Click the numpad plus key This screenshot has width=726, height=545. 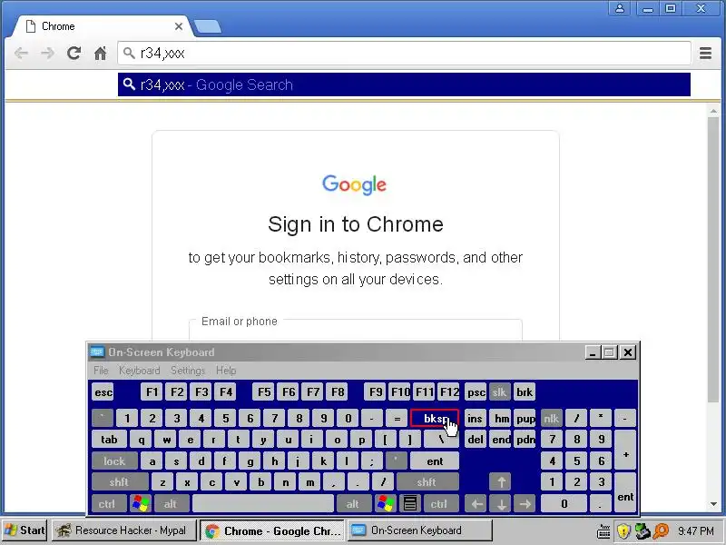(625, 450)
